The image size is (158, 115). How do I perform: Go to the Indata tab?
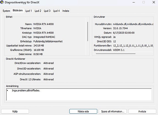coord(66,11)
